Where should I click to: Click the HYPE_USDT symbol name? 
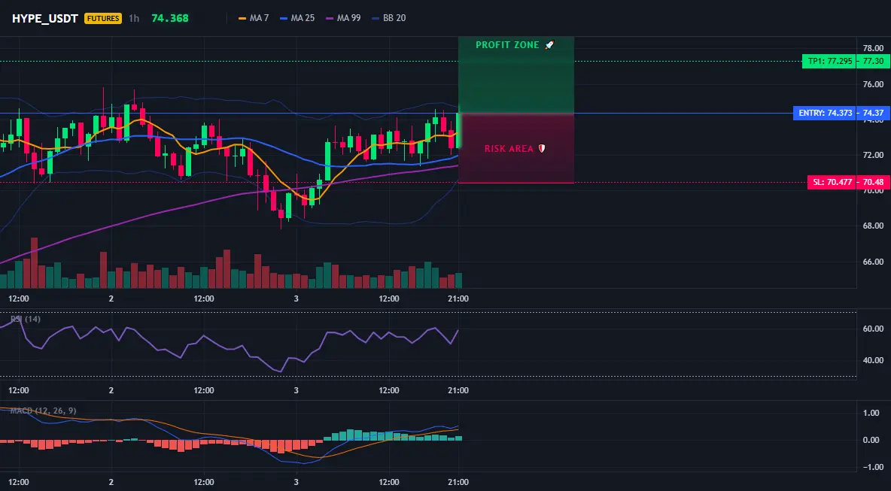(x=45, y=18)
